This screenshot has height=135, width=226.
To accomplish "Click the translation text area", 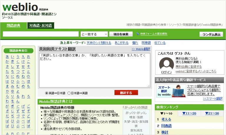I will point(94,70).
